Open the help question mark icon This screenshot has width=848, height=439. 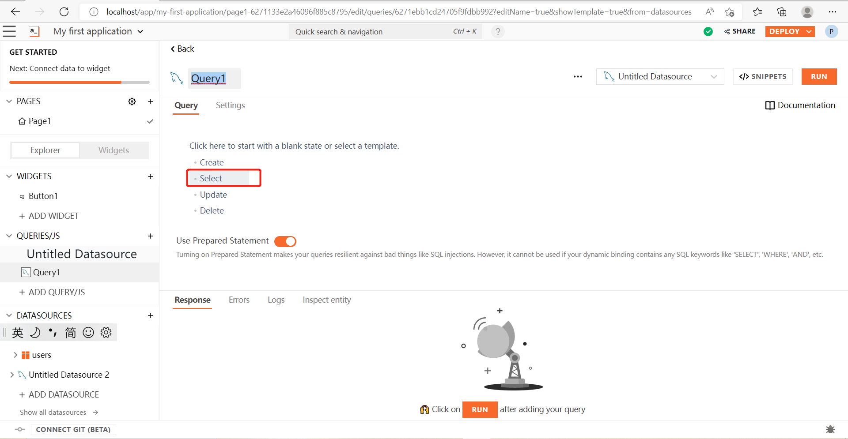pyautogui.click(x=498, y=32)
